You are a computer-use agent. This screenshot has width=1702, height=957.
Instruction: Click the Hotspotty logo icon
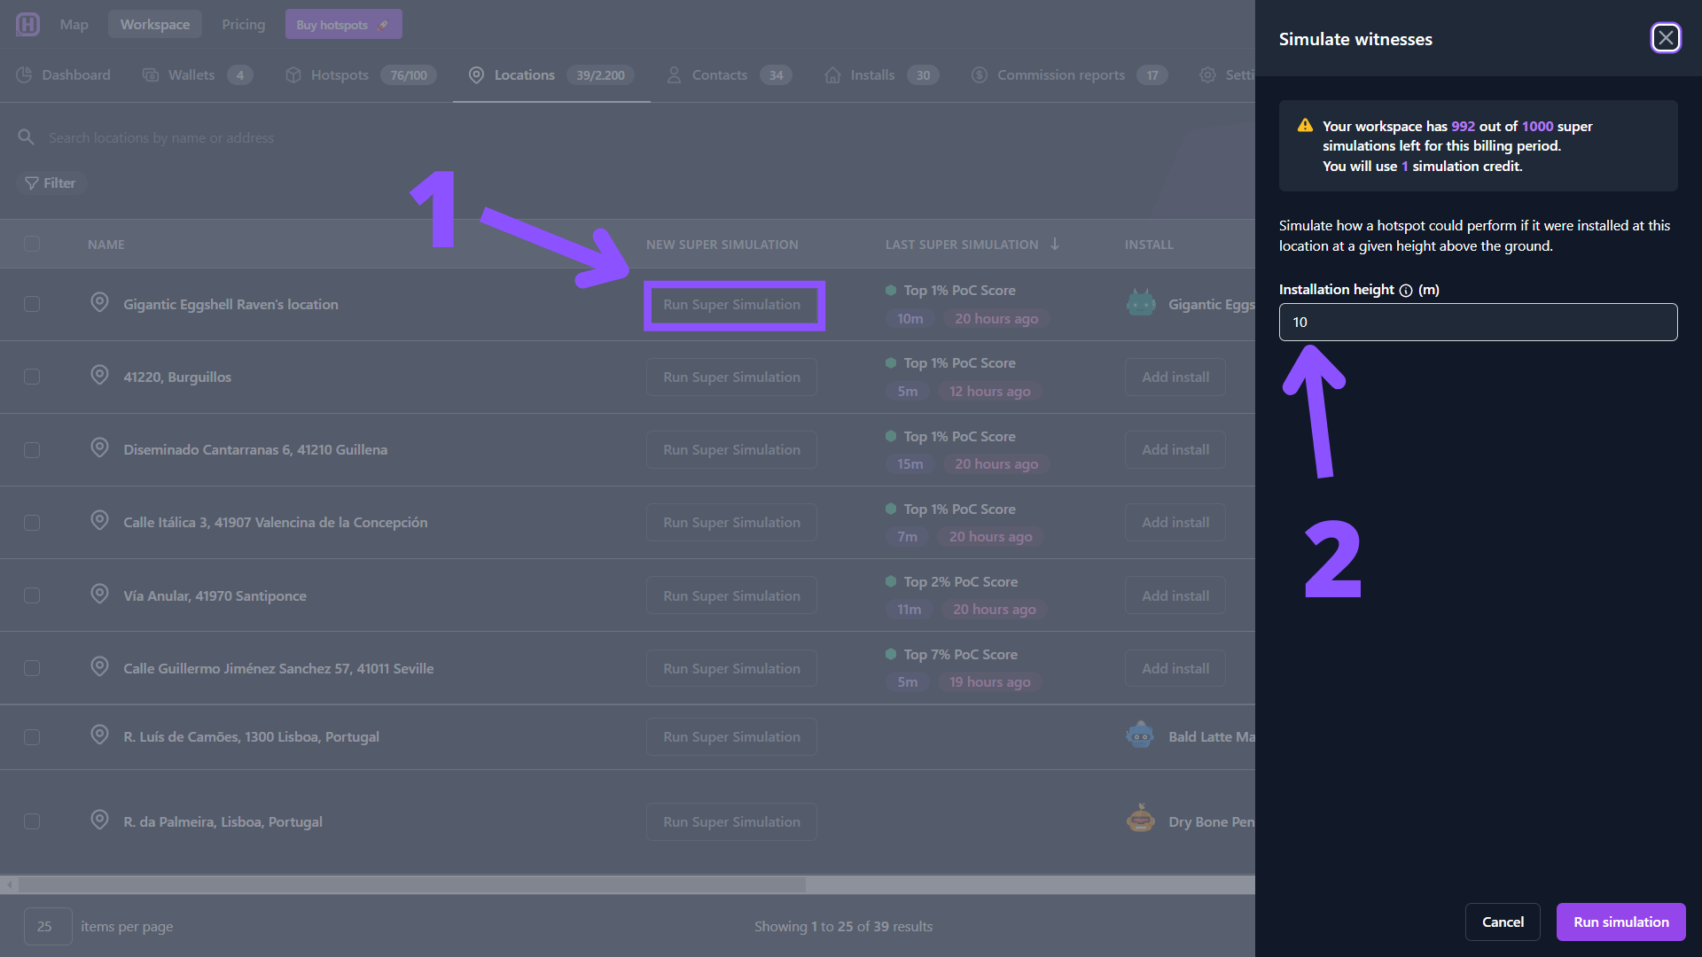27,24
